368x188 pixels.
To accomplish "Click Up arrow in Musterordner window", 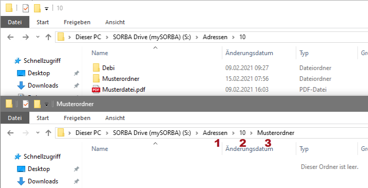I will click(48, 133).
